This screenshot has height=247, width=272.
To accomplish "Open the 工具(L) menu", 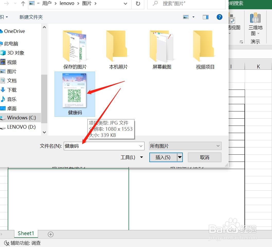I will (131, 157).
